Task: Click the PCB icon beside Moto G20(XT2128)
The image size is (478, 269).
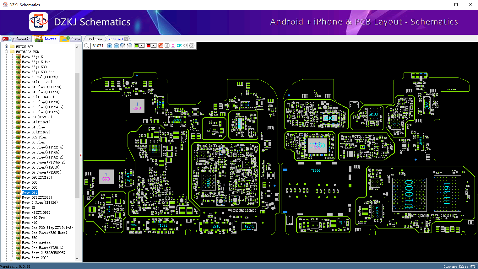Action: pos(18,177)
